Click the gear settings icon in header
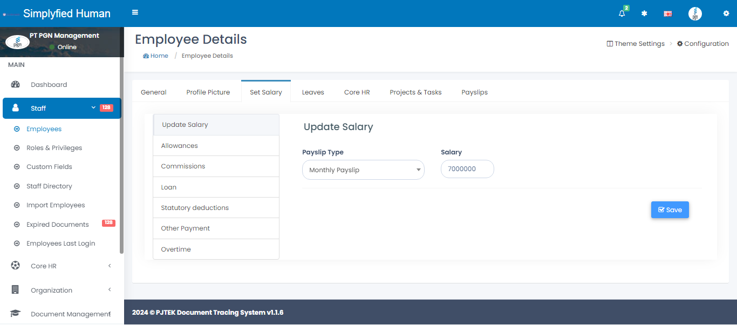The image size is (737, 325). click(726, 13)
